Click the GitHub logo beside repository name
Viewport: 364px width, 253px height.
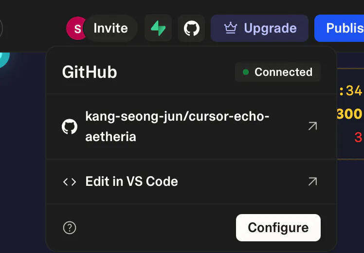[x=70, y=126]
